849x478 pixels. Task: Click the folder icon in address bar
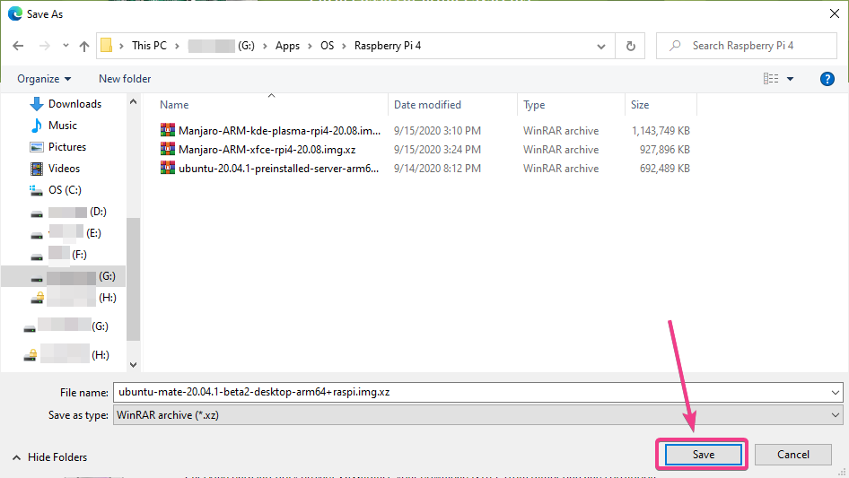(107, 46)
